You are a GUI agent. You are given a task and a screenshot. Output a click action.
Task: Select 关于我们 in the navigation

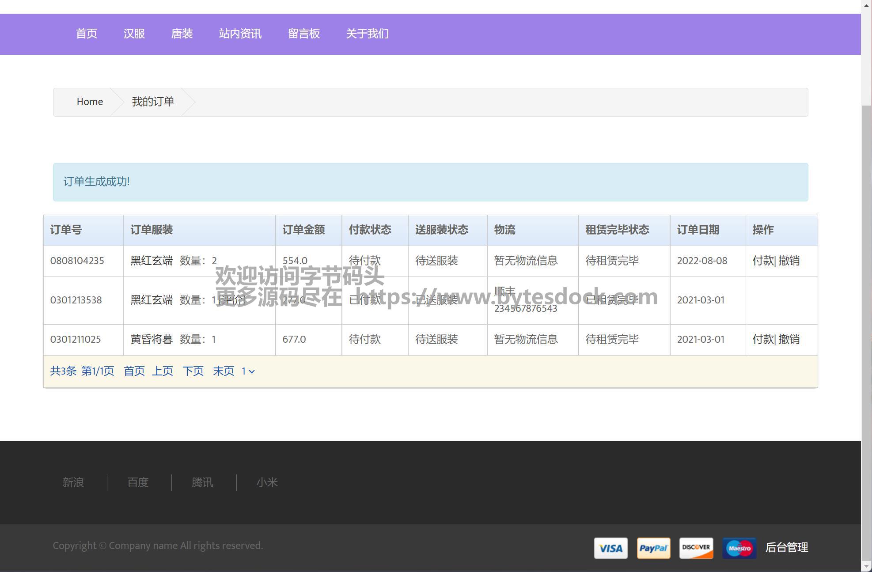pyautogui.click(x=367, y=34)
